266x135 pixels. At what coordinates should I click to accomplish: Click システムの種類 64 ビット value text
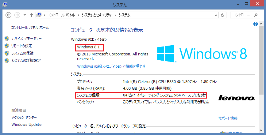(164, 95)
